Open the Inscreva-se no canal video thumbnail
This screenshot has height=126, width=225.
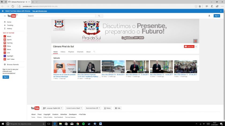(65, 67)
